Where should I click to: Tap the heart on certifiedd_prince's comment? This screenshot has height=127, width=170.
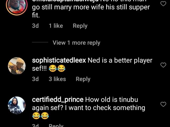(163, 104)
